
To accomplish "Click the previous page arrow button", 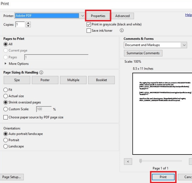I will pos(128,162).
